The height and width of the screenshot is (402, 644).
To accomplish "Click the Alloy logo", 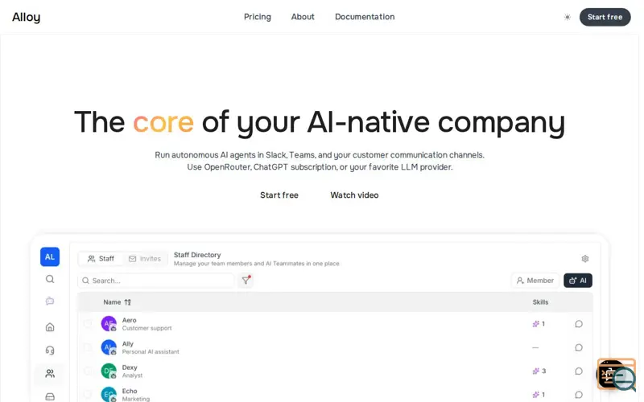I will pyautogui.click(x=27, y=17).
